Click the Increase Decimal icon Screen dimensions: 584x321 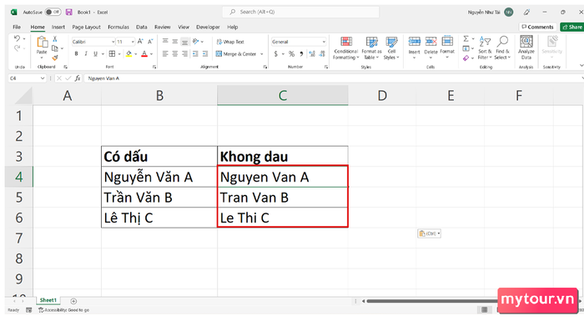[x=312, y=54]
